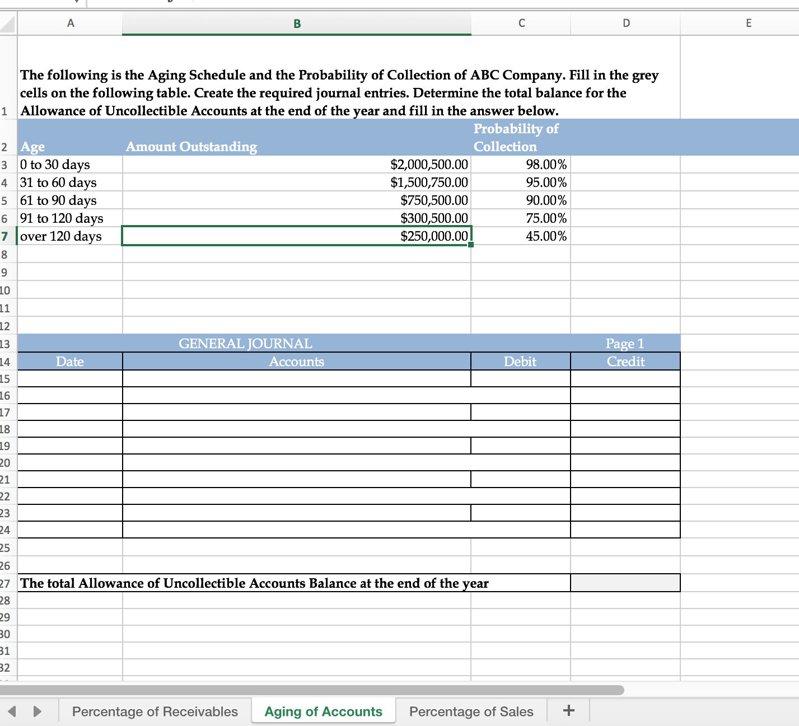
Task: Click the 75.00% probability cell
Action: 521,218
